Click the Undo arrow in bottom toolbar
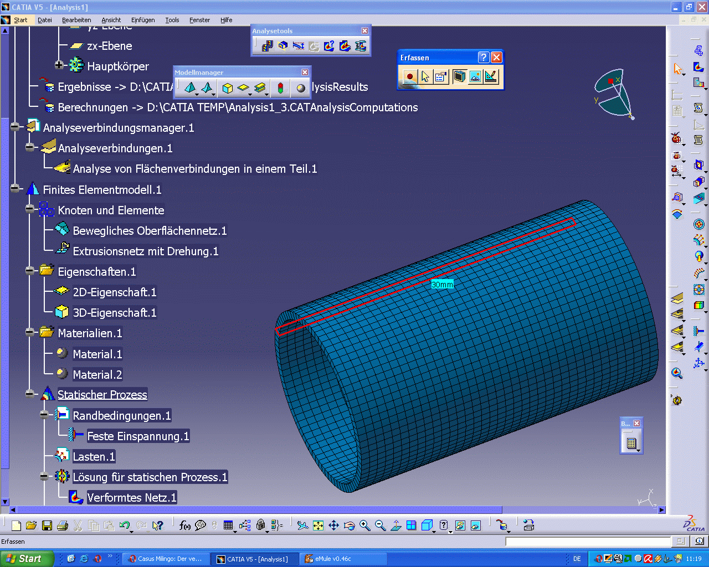The image size is (709, 567). [x=125, y=525]
